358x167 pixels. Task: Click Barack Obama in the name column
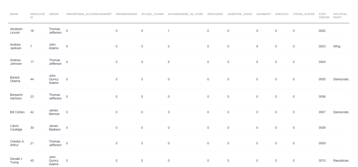pyautogui.click(x=15, y=79)
